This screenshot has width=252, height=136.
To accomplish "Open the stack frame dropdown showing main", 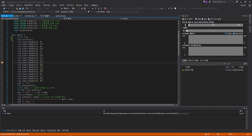I will tap(121, 12).
